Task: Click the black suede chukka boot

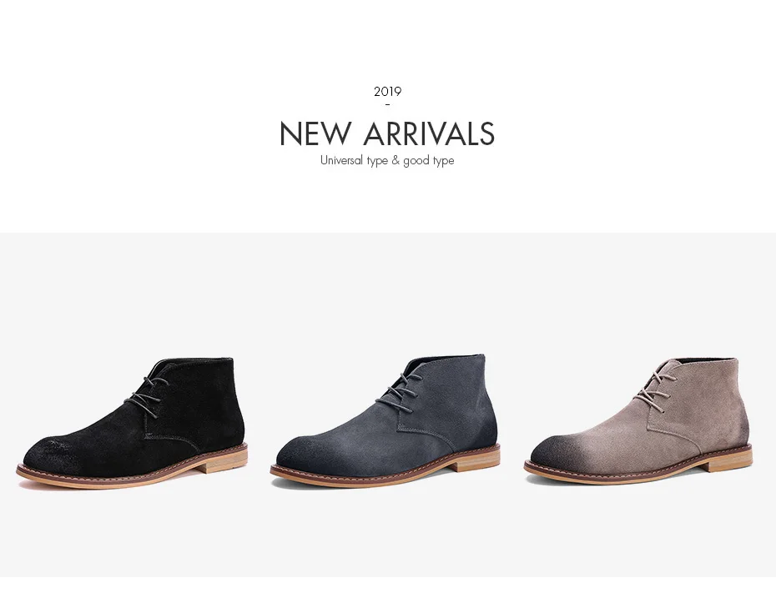Action: pyautogui.click(x=132, y=423)
